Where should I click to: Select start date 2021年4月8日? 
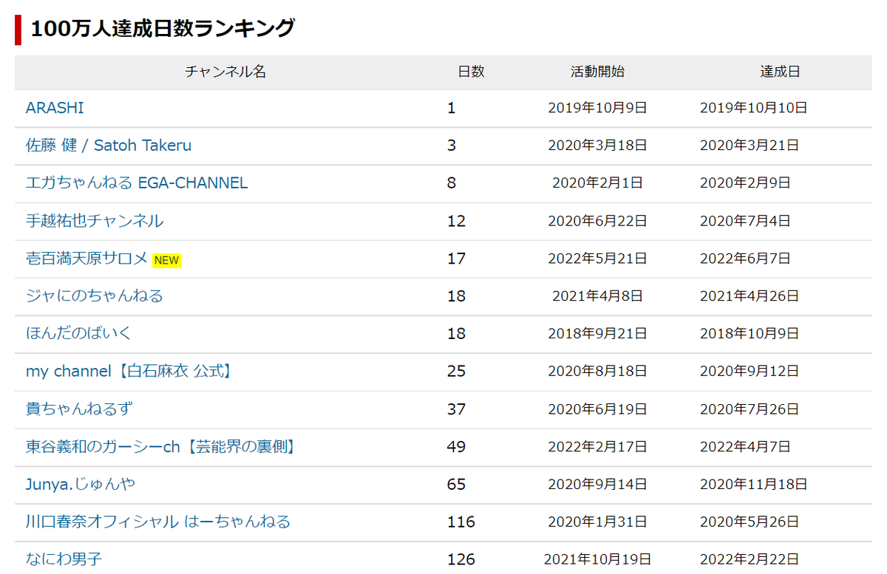pos(598,296)
